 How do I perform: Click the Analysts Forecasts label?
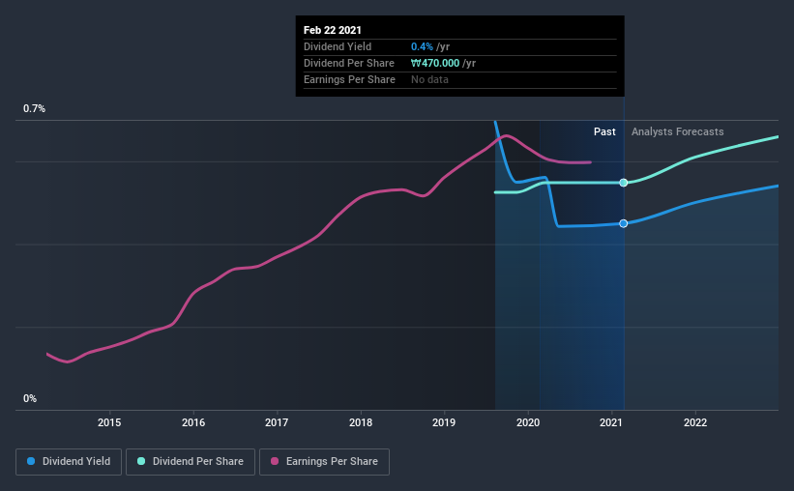pos(678,131)
